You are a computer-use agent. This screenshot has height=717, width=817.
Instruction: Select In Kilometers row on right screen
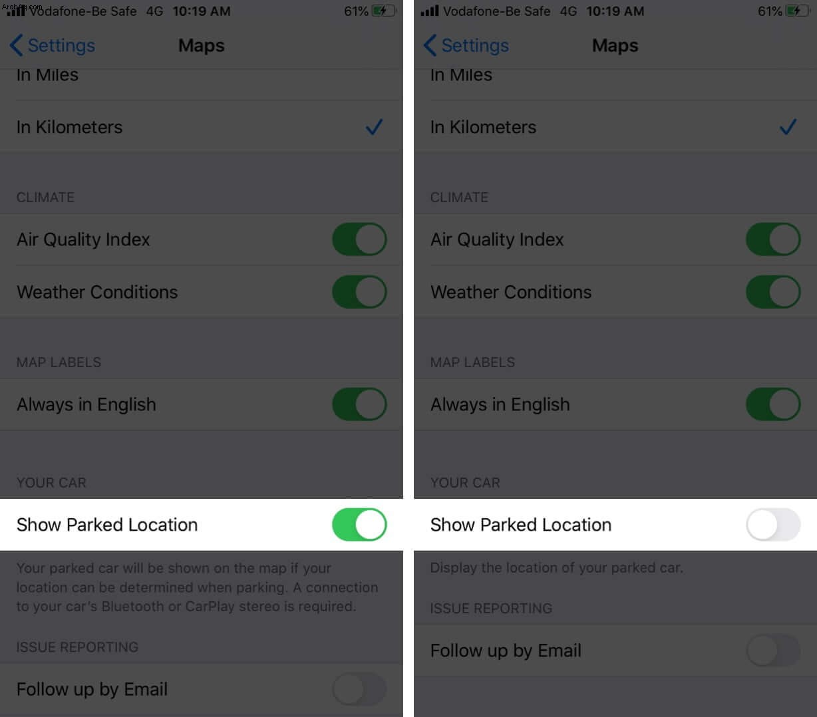tap(615, 127)
